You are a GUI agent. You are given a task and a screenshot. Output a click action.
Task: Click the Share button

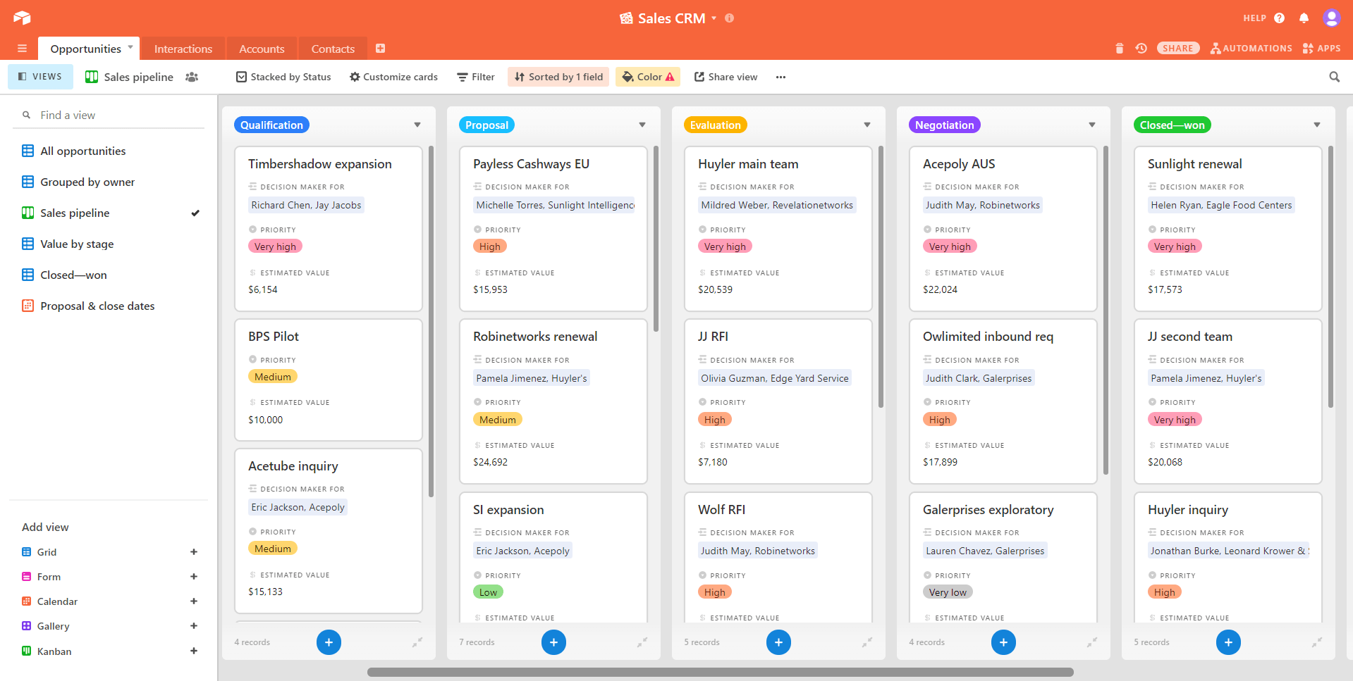[x=1177, y=49]
